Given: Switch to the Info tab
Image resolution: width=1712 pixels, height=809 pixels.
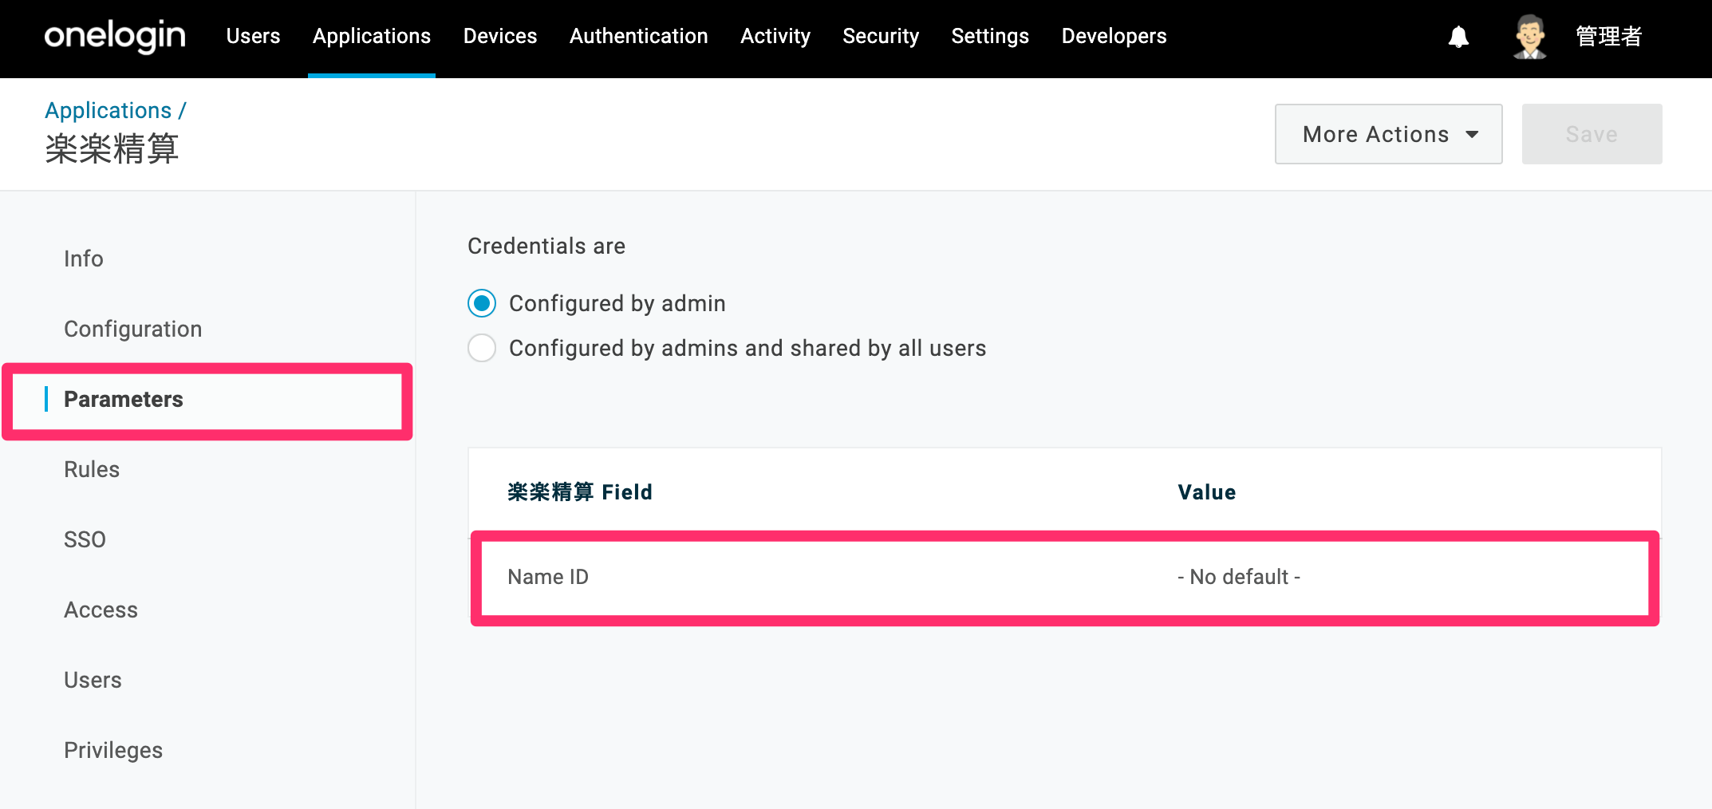Looking at the screenshot, I should (x=84, y=258).
